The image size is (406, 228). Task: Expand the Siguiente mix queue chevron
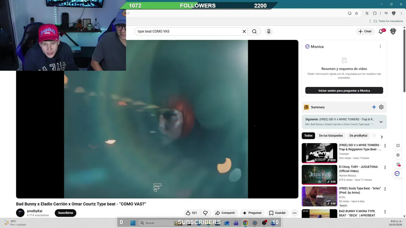click(x=381, y=122)
